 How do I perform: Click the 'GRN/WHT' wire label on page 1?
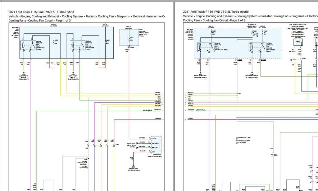click(x=157, y=110)
